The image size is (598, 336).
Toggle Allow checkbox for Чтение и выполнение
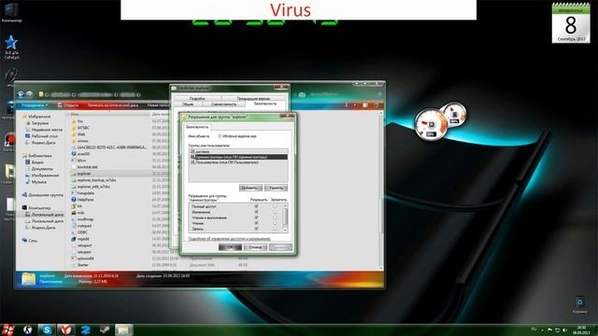click(256, 217)
